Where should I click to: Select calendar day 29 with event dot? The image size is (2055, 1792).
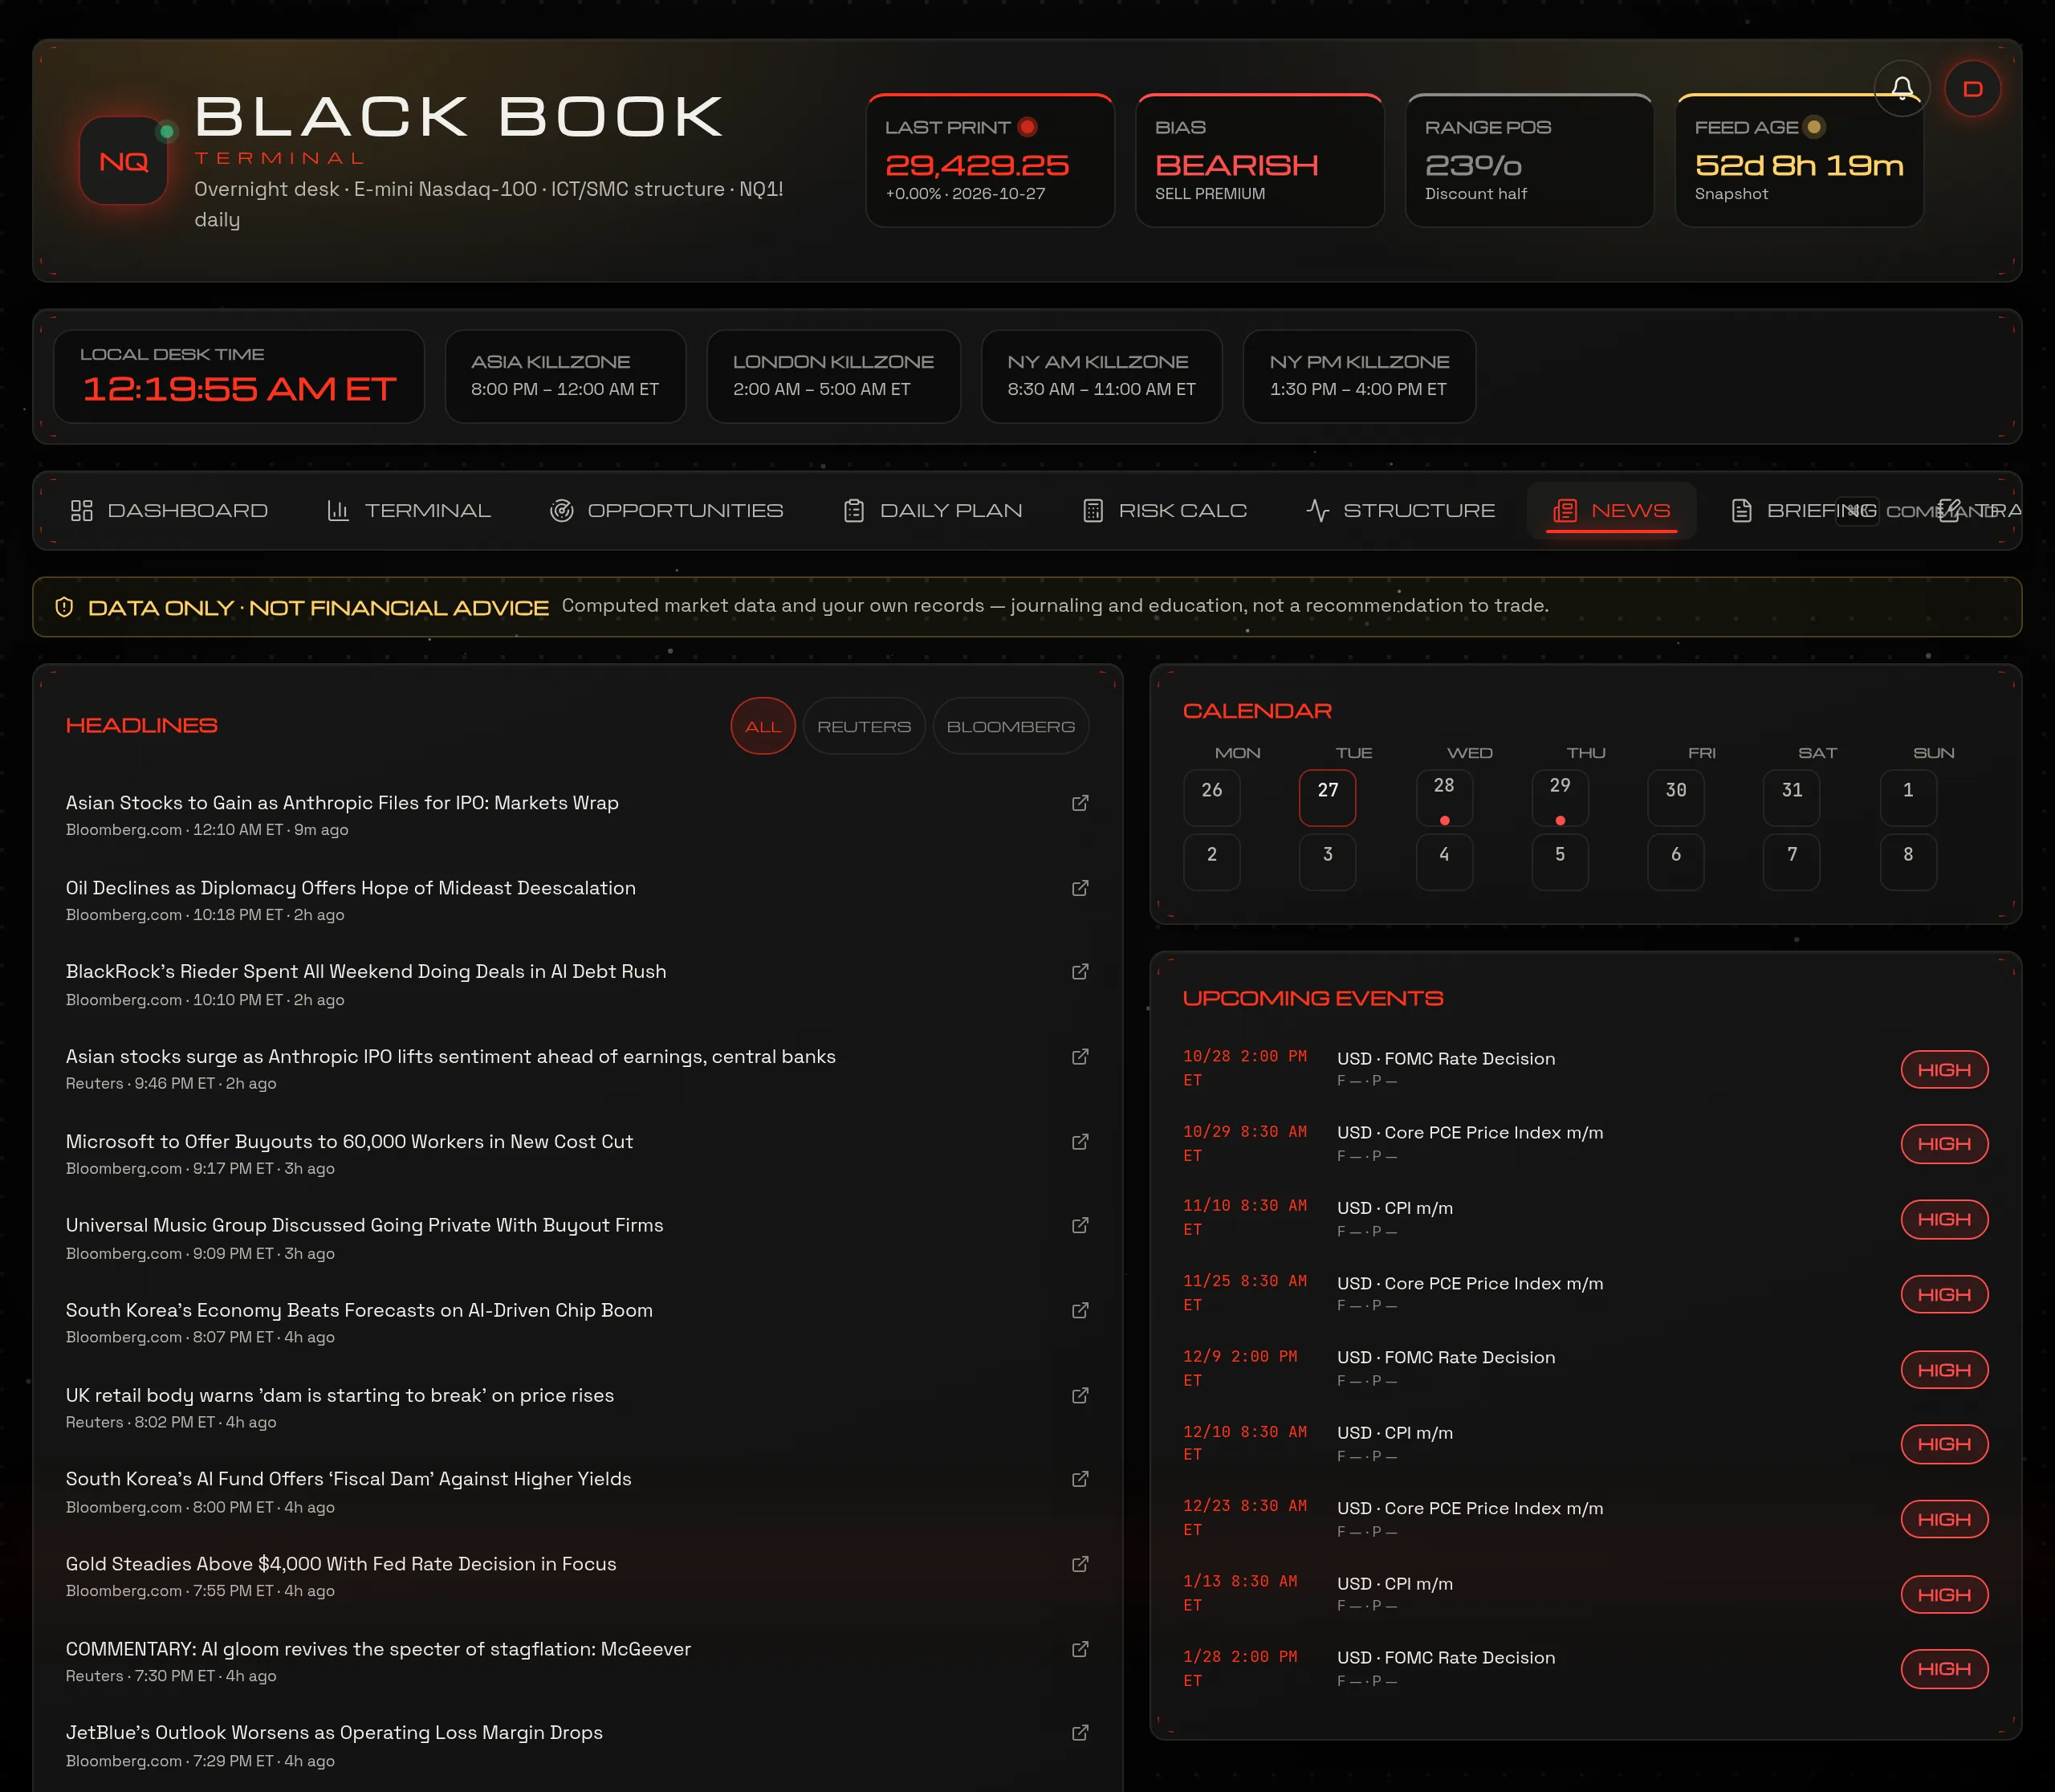[x=1560, y=797]
